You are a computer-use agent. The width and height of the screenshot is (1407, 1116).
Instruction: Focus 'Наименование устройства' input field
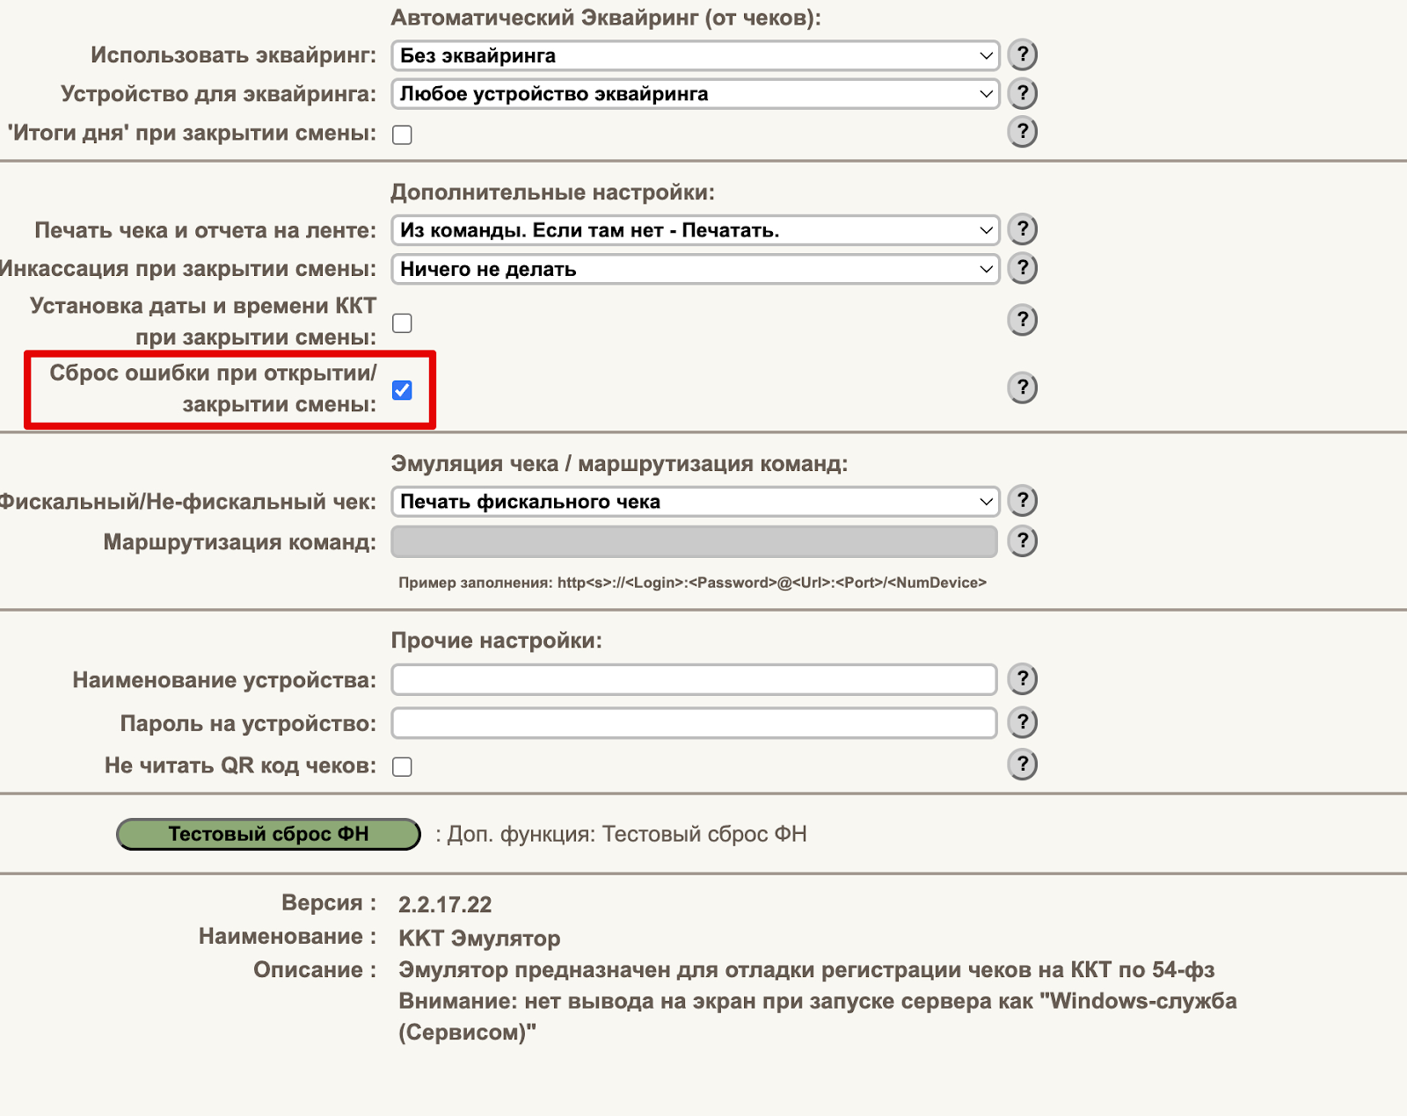[694, 679]
